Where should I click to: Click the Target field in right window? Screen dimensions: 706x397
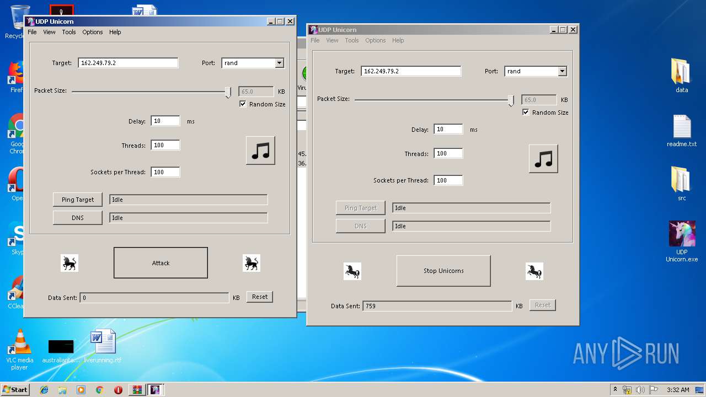pos(411,71)
